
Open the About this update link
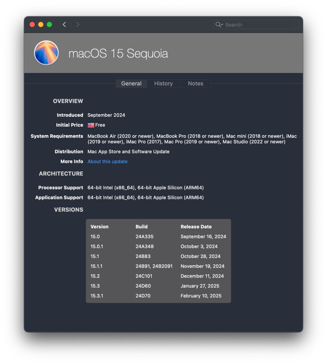click(107, 162)
